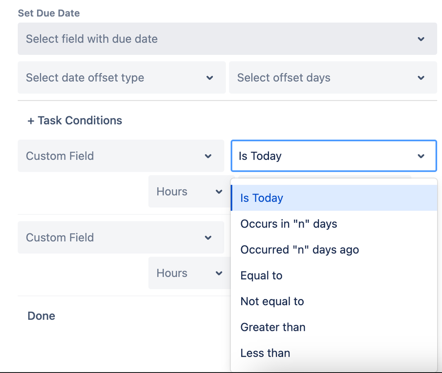
Task: Open the "Select field with due date" dropdown
Action: 221,39
